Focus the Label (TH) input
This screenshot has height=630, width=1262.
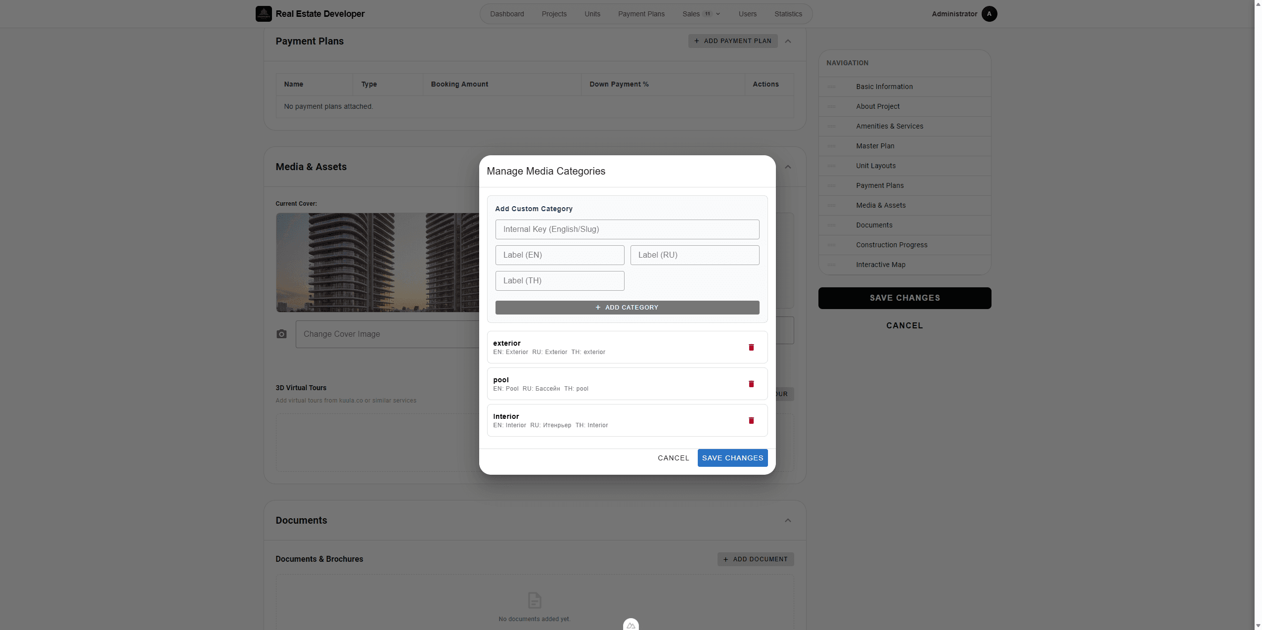pos(560,281)
